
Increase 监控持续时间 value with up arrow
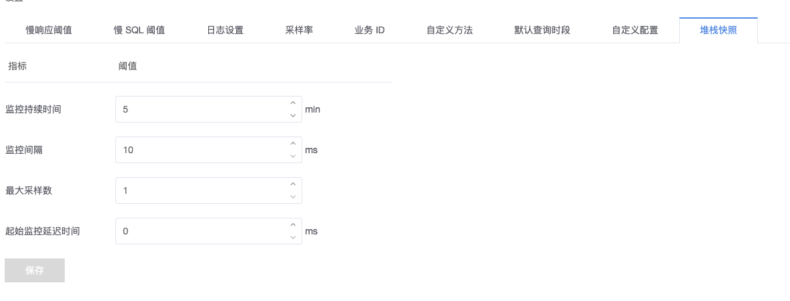coord(292,103)
